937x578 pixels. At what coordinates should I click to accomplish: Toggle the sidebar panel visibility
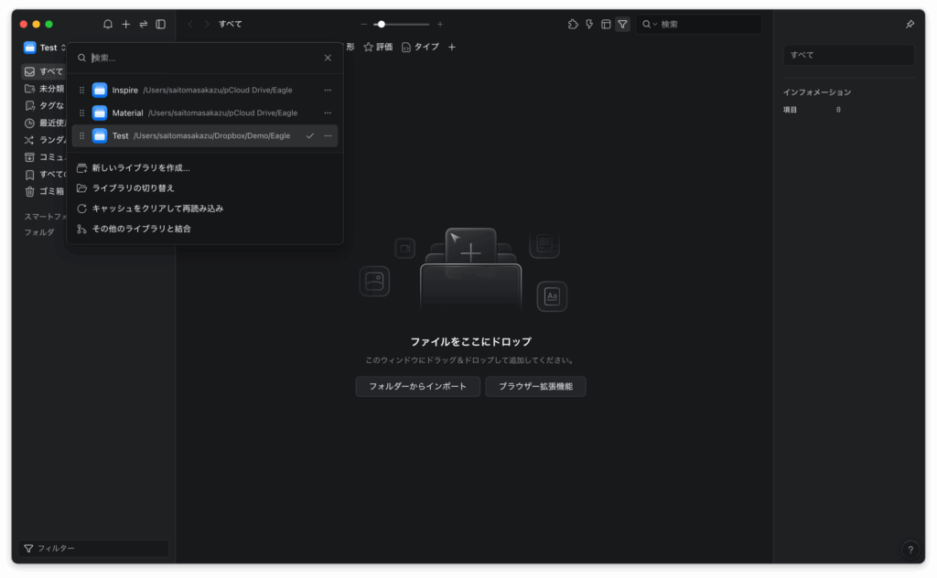click(160, 24)
